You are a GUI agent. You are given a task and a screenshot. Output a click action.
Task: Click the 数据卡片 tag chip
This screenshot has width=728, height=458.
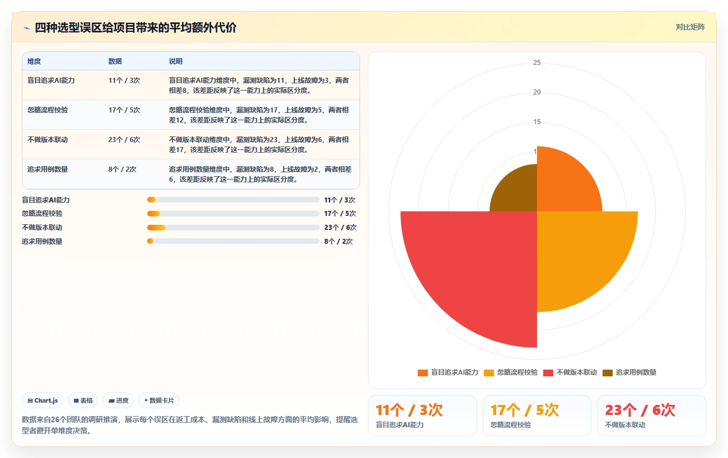pyautogui.click(x=159, y=400)
